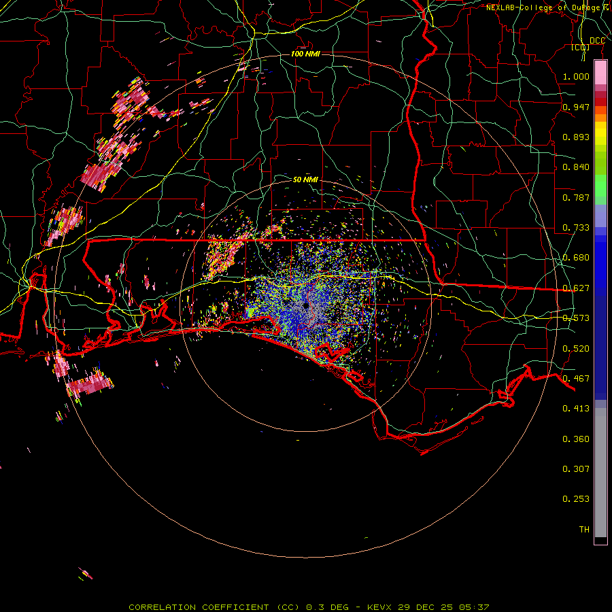Click the 0.520 legend value
The image size is (612, 612).
coord(576,349)
